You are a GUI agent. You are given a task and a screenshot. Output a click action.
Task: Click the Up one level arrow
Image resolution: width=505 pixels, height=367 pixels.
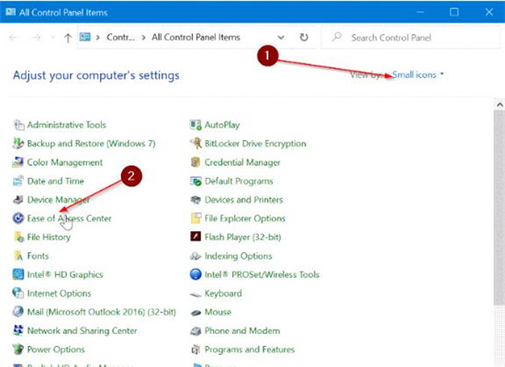pos(68,38)
